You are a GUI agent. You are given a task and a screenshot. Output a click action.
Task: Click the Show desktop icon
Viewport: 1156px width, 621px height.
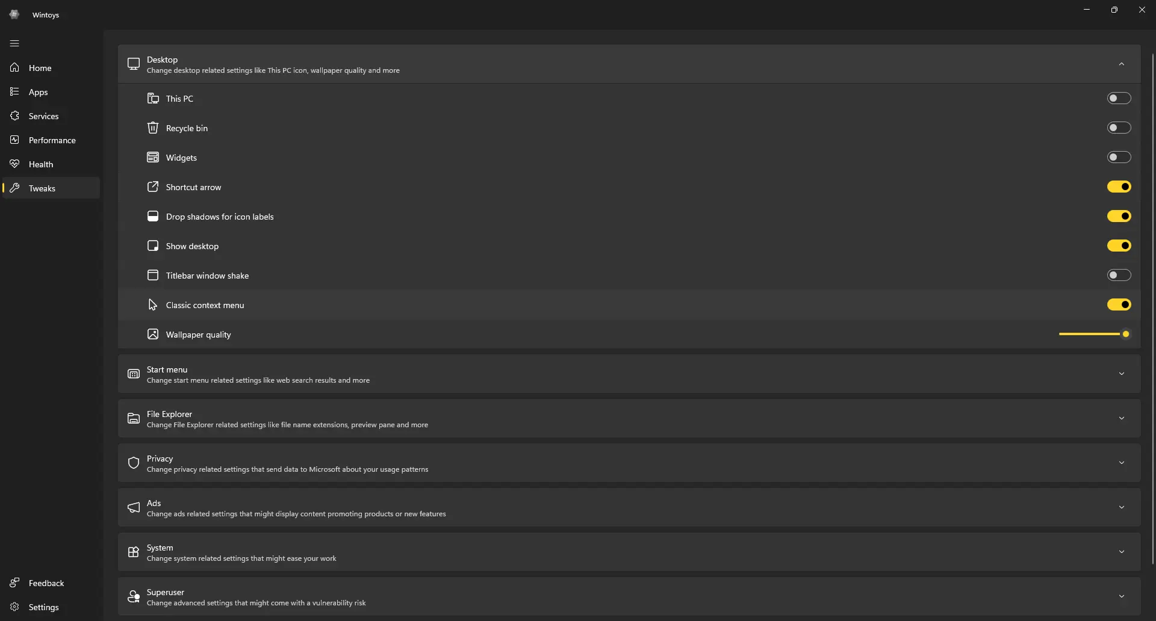coord(153,246)
